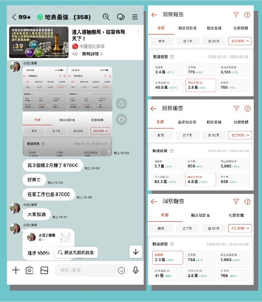Tap 訂單金額 63.2萬 card in second panel
The width and height of the screenshot is (262, 302).
pyautogui.click(x=167, y=179)
